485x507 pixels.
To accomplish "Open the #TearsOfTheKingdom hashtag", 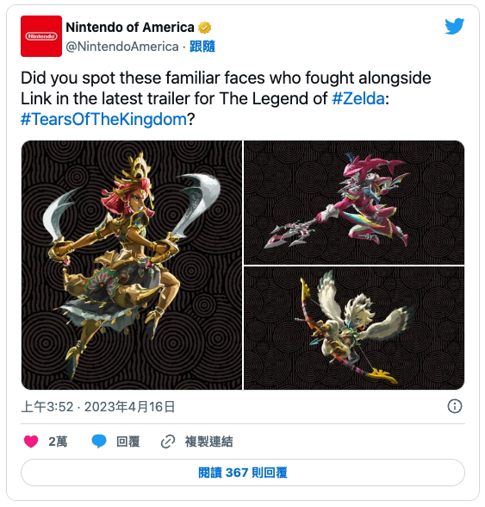I will point(103,119).
